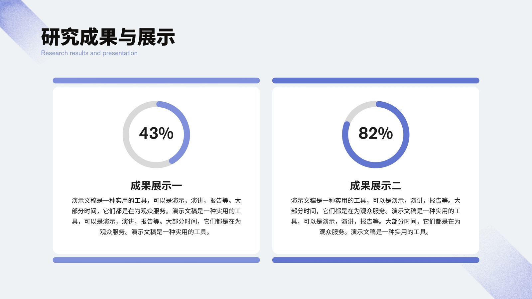
Task: Select the 82% donut chart
Action: (x=376, y=135)
